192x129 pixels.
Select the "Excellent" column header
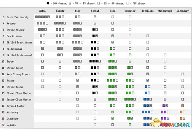click(148, 11)
